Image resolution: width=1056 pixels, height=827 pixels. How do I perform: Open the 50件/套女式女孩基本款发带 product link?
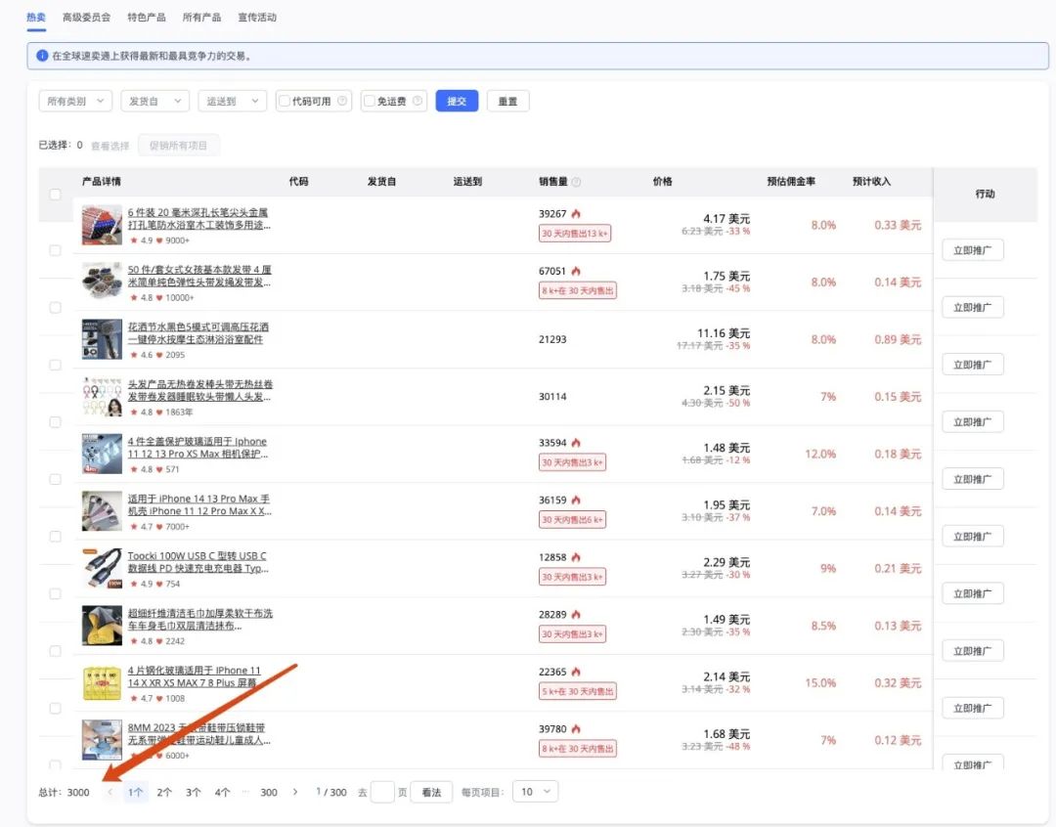[x=199, y=276]
